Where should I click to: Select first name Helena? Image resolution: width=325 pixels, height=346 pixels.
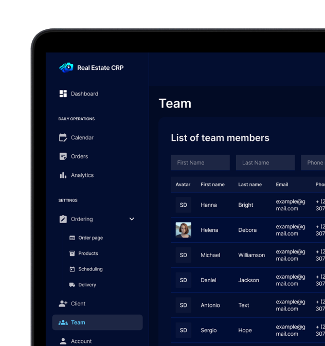pyautogui.click(x=209, y=230)
